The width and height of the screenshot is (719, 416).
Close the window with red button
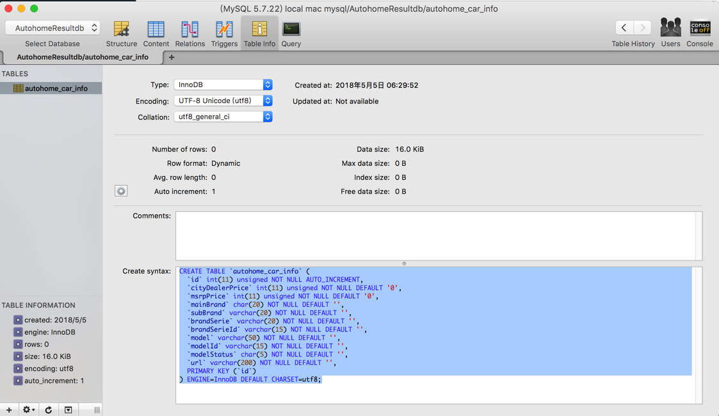click(8, 8)
